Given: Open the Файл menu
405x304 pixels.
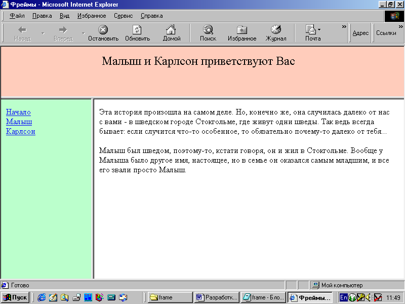Looking at the screenshot, I should [x=17, y=16].
